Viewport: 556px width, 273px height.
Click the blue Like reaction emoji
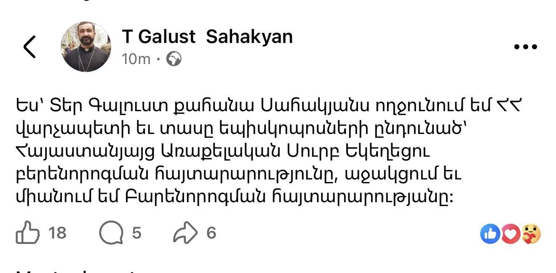coord(490,234)
